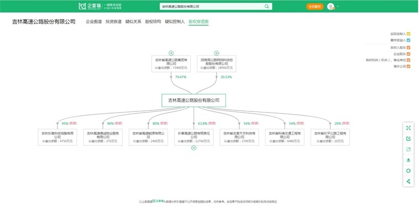Expand shareholders above 招商局公路网络科技 node
This screenshot has width=419, height=207.
(217, 53)
